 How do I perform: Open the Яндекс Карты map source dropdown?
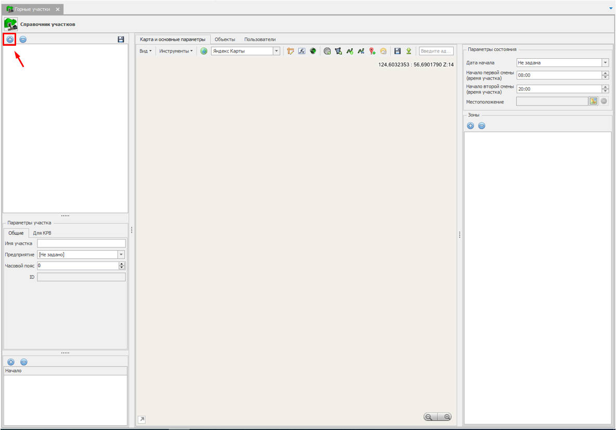coord(276,51)
